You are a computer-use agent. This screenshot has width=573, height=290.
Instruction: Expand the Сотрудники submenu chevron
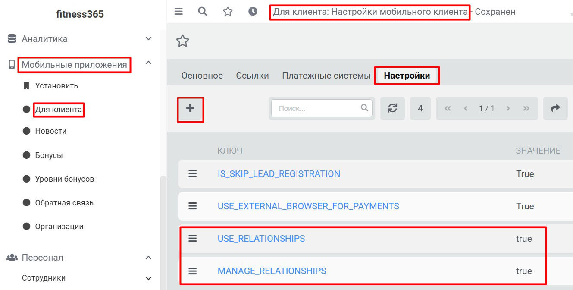click(148, 278)
